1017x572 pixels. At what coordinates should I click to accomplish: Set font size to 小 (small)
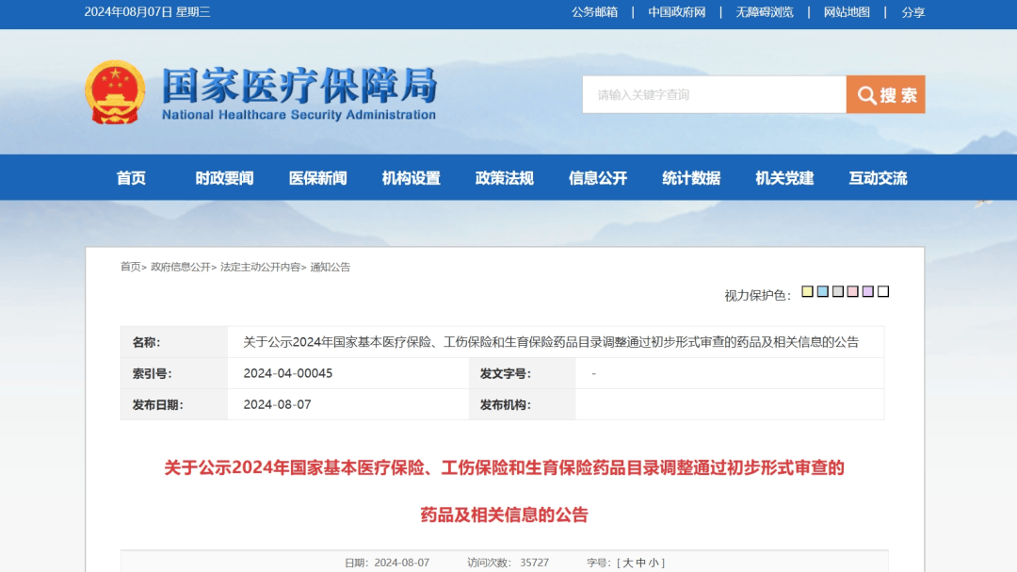653,563
